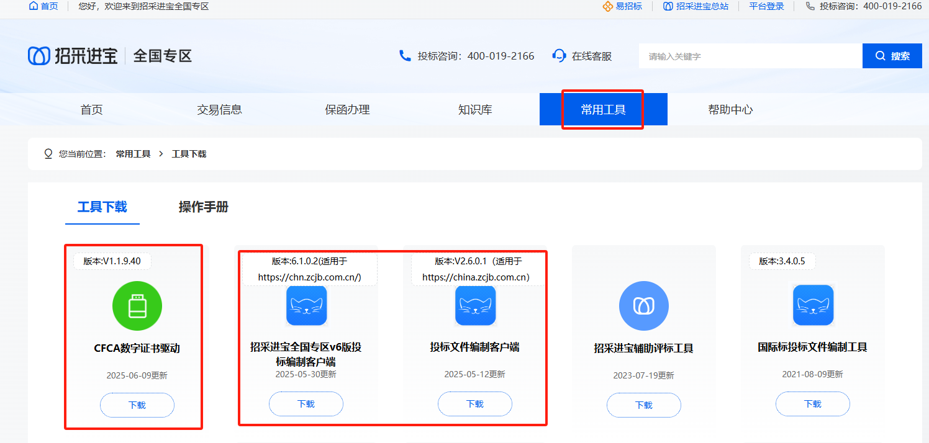The height and width of the screenshot is (443, 929).
Task: Download the 投标文件编制客户端
Action: coord(475,404)
